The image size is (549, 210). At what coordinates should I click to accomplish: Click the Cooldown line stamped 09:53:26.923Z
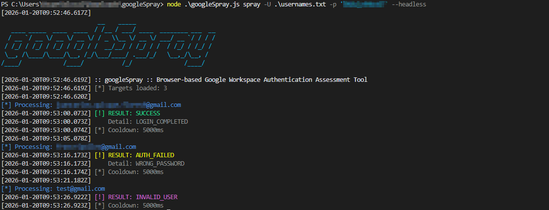coord(82,206)
